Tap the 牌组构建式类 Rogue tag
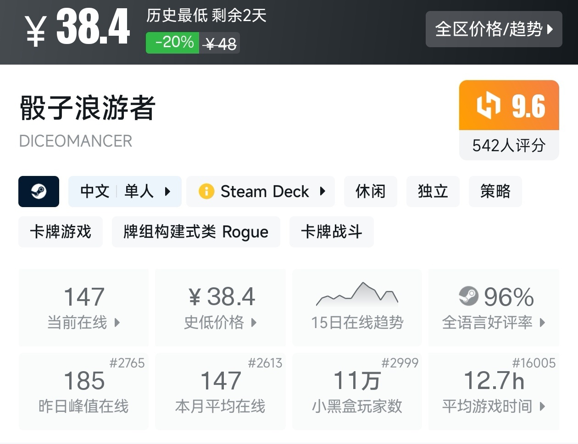The width and height of the screenshot is (578, 444). (x=196, y=232)
